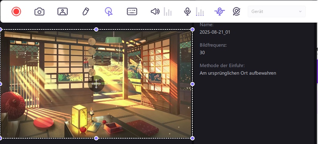The width and height of the screenshot is (318, 144).
Task: Toggle microphone noise reduction icon
Action: click(x=220, y=11)
